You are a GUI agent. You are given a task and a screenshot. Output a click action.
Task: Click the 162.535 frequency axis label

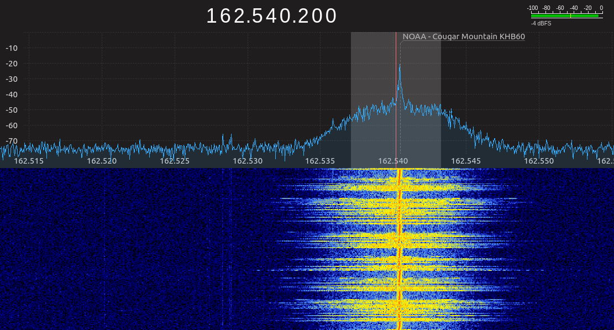coord(321,161)
